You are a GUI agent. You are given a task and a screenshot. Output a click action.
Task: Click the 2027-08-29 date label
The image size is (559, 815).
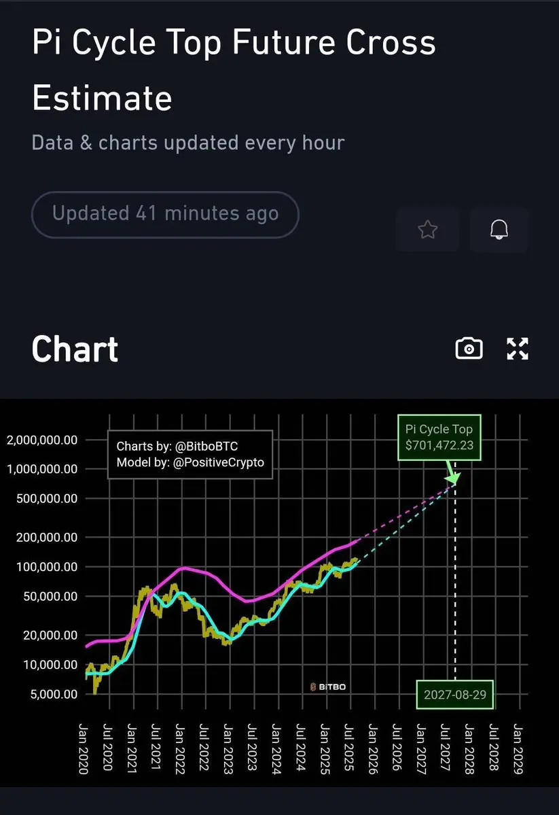(x=454, y=695)
